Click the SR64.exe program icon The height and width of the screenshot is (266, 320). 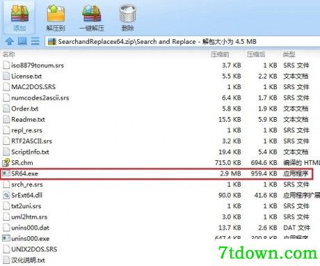6,173
